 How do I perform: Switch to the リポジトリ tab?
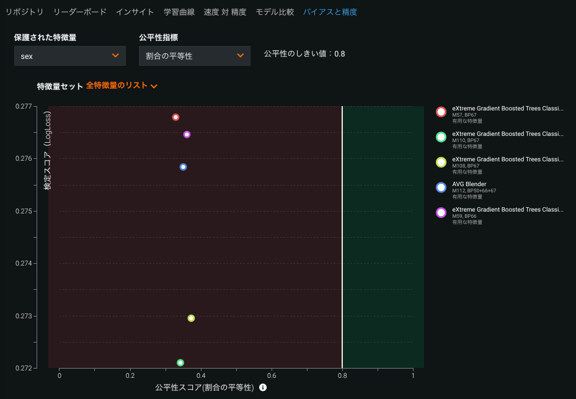pos(24,12)
